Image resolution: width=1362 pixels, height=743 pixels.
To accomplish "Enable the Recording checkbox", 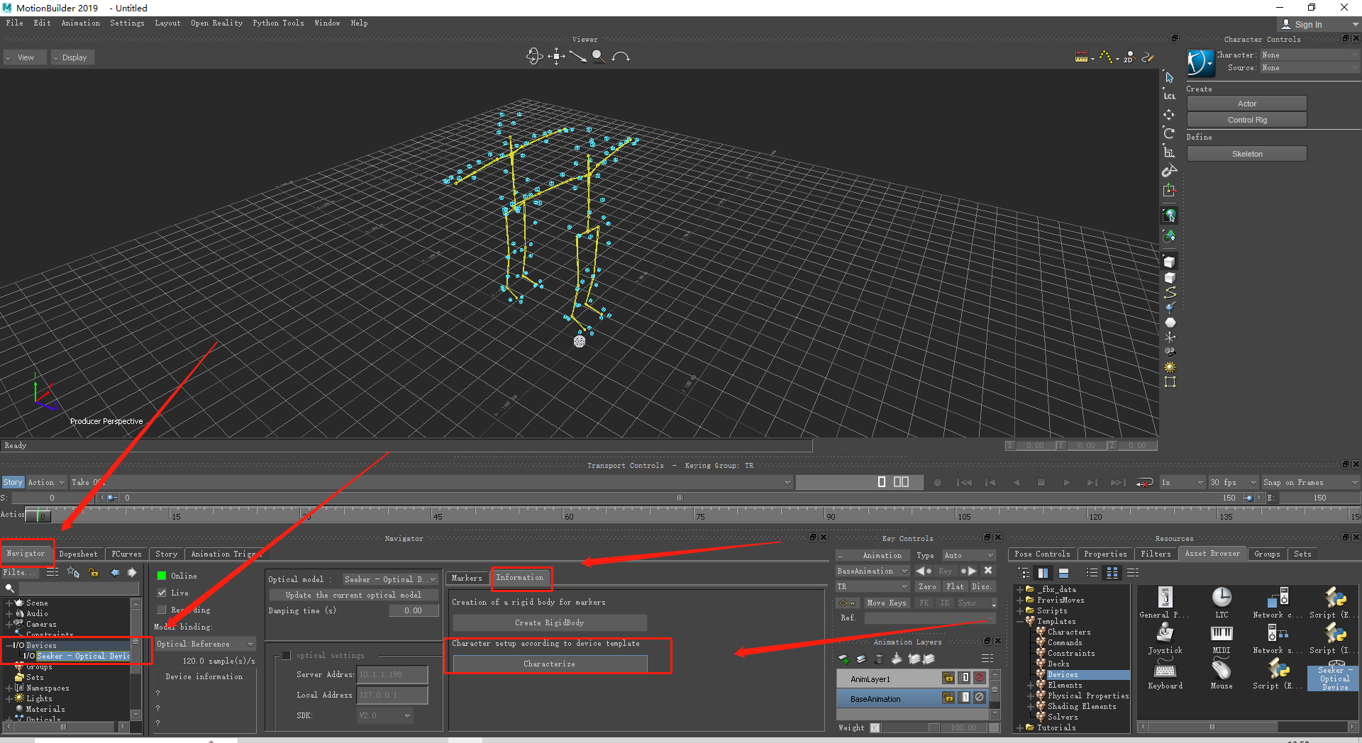I will coord(162,610).
